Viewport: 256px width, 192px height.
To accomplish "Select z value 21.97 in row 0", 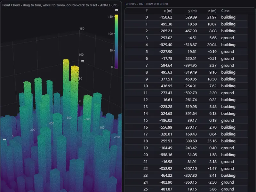I will (212, 17).
